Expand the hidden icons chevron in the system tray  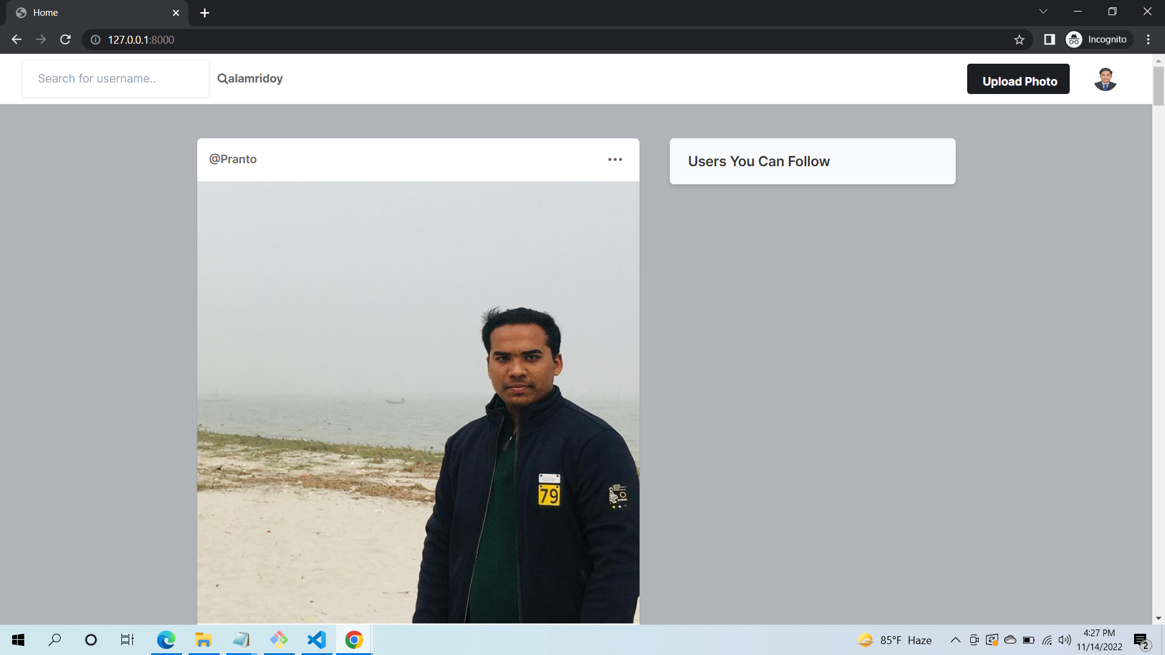955,639
